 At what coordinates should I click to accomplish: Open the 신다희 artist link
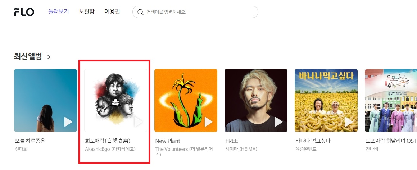tap(21, 149)
